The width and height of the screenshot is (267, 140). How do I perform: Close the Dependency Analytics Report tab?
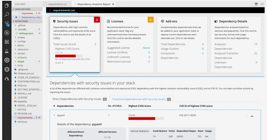[x=113, y=4]
